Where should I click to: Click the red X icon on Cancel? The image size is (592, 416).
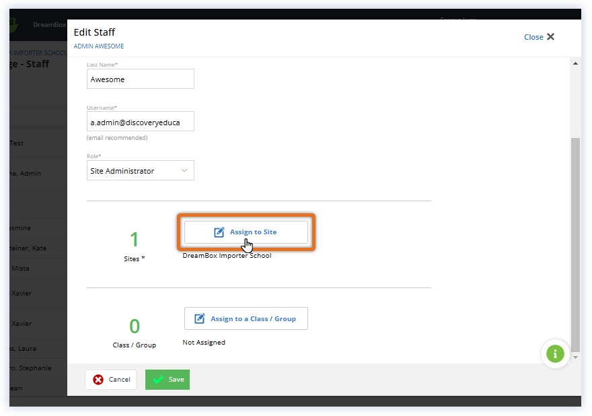pyautogui.click(x=98, y=380)
